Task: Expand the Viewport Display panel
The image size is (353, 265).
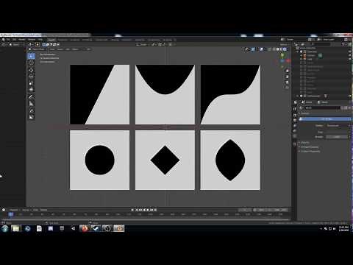Action: click(x=310, y=147)
